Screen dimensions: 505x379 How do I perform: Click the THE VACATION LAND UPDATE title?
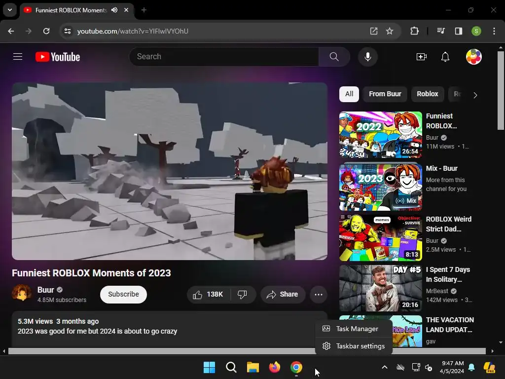pos(450,325)
